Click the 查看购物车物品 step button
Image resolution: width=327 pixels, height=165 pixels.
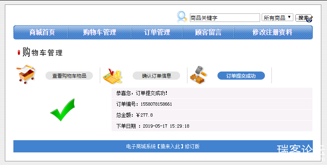(69, 76)
